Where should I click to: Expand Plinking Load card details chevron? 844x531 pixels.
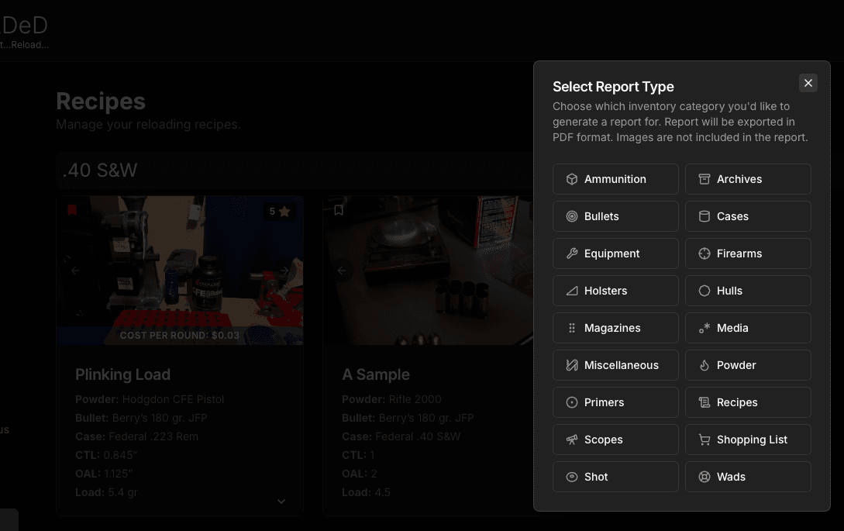[x=281, y=502]
